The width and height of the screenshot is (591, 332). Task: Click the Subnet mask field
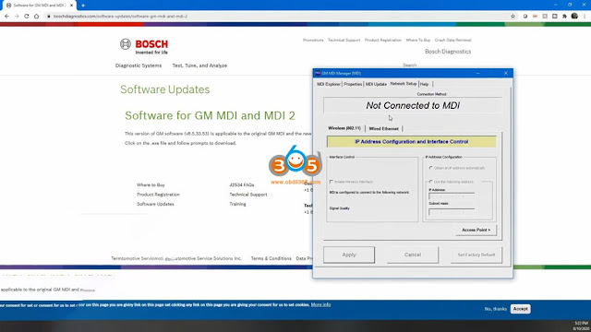pos(452,212)
